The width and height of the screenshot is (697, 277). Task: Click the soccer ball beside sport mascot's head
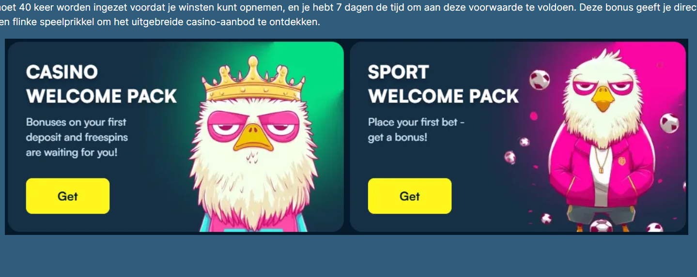coord(539,80)
